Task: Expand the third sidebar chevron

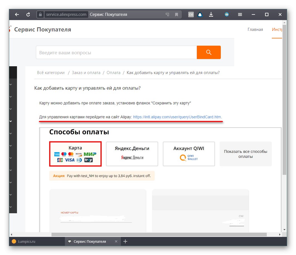Action: pos(11,109)
